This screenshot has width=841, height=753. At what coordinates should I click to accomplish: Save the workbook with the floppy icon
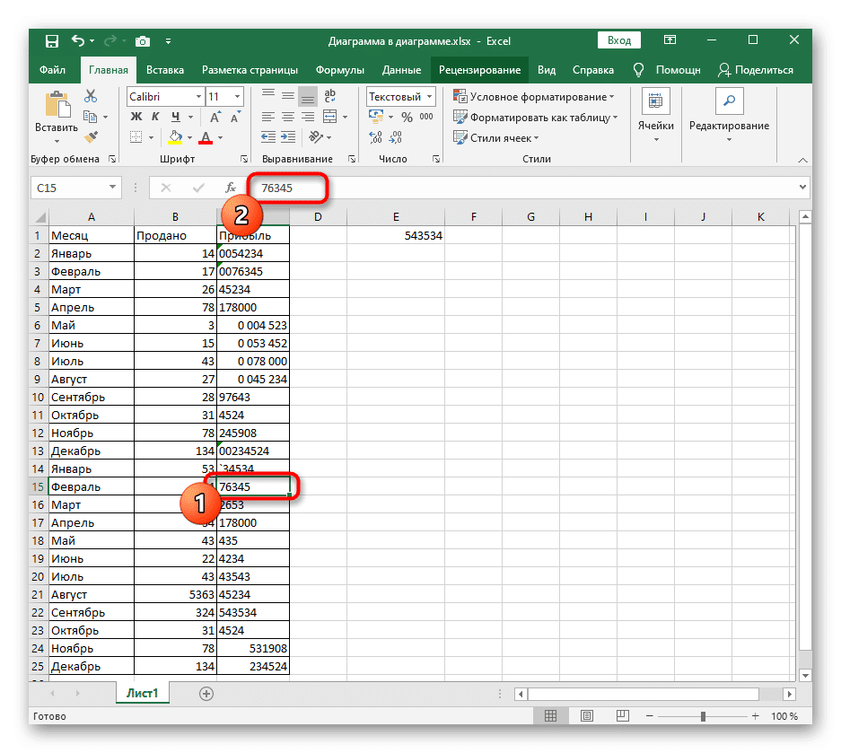(51, 41)
